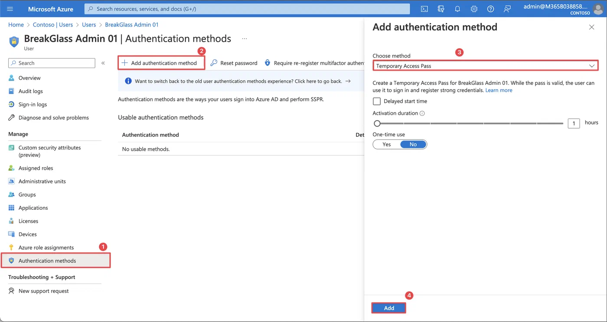Open Sign-in logs
This screenshot has height=322, width=607.
[33, 104]
